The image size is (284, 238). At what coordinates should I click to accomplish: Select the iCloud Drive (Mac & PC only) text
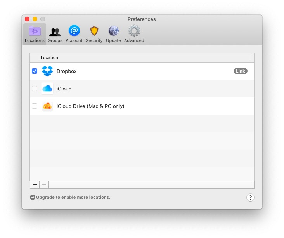click(x=90, y=106)
